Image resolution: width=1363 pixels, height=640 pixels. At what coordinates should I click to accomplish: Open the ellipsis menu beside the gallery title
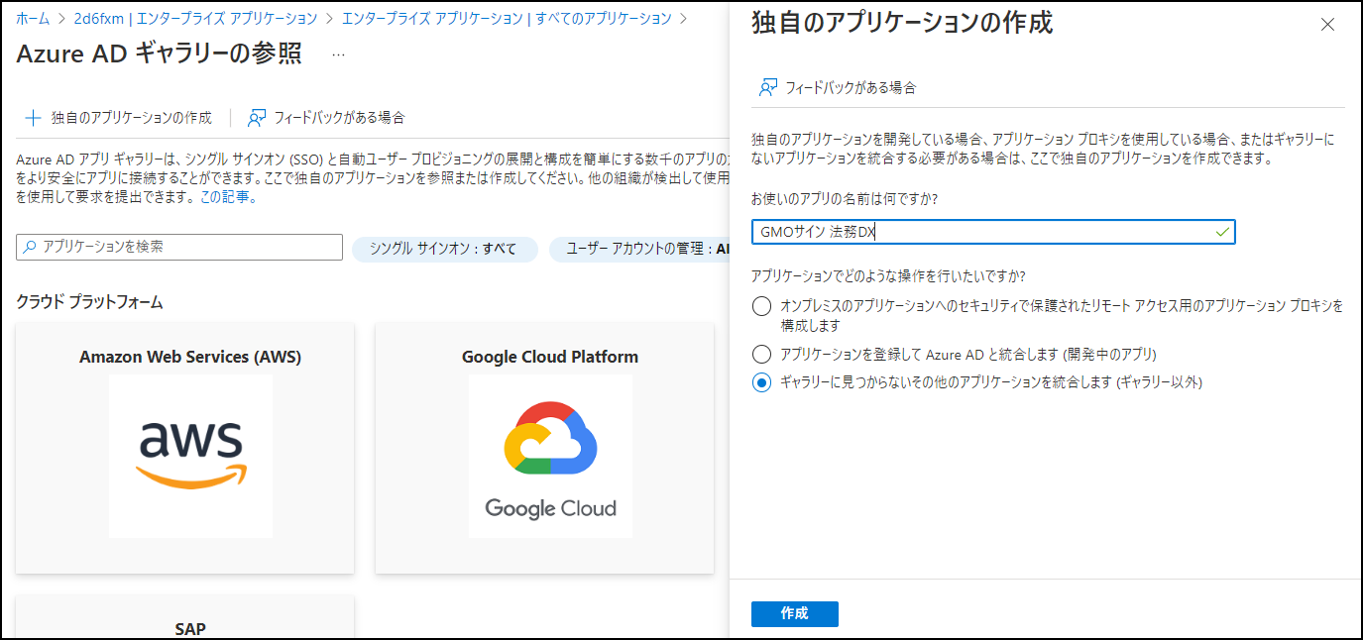pyautogui.click(x=338, y=54)
